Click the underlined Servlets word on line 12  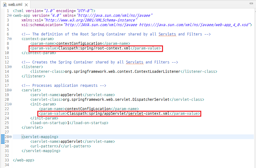[x=135, y=62]
